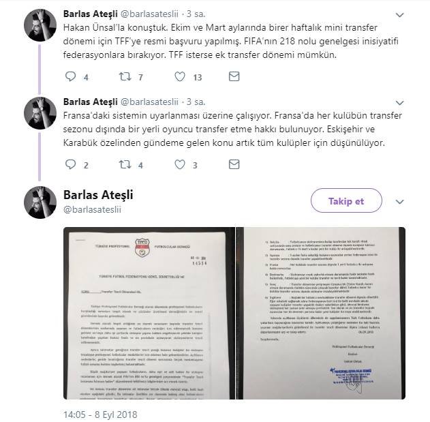Open @barlasateslii handle under main tweet name
The image size is (430, 422).
pos(92,209)
